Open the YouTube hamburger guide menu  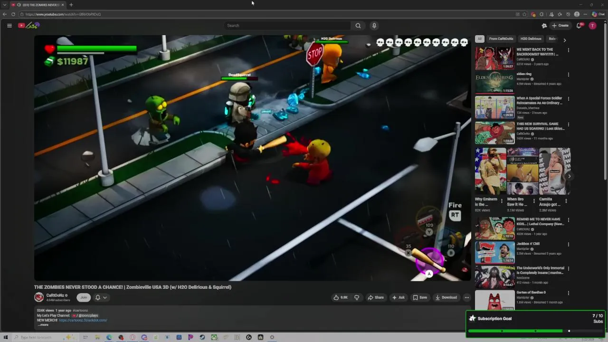pos(9,26)
